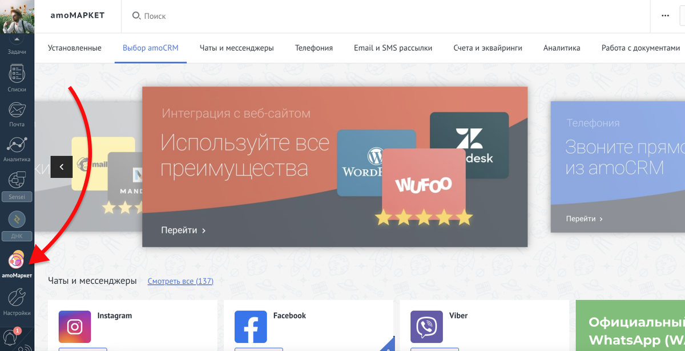
Task: Switch to Установленные tab
Action: click(75, 48)
